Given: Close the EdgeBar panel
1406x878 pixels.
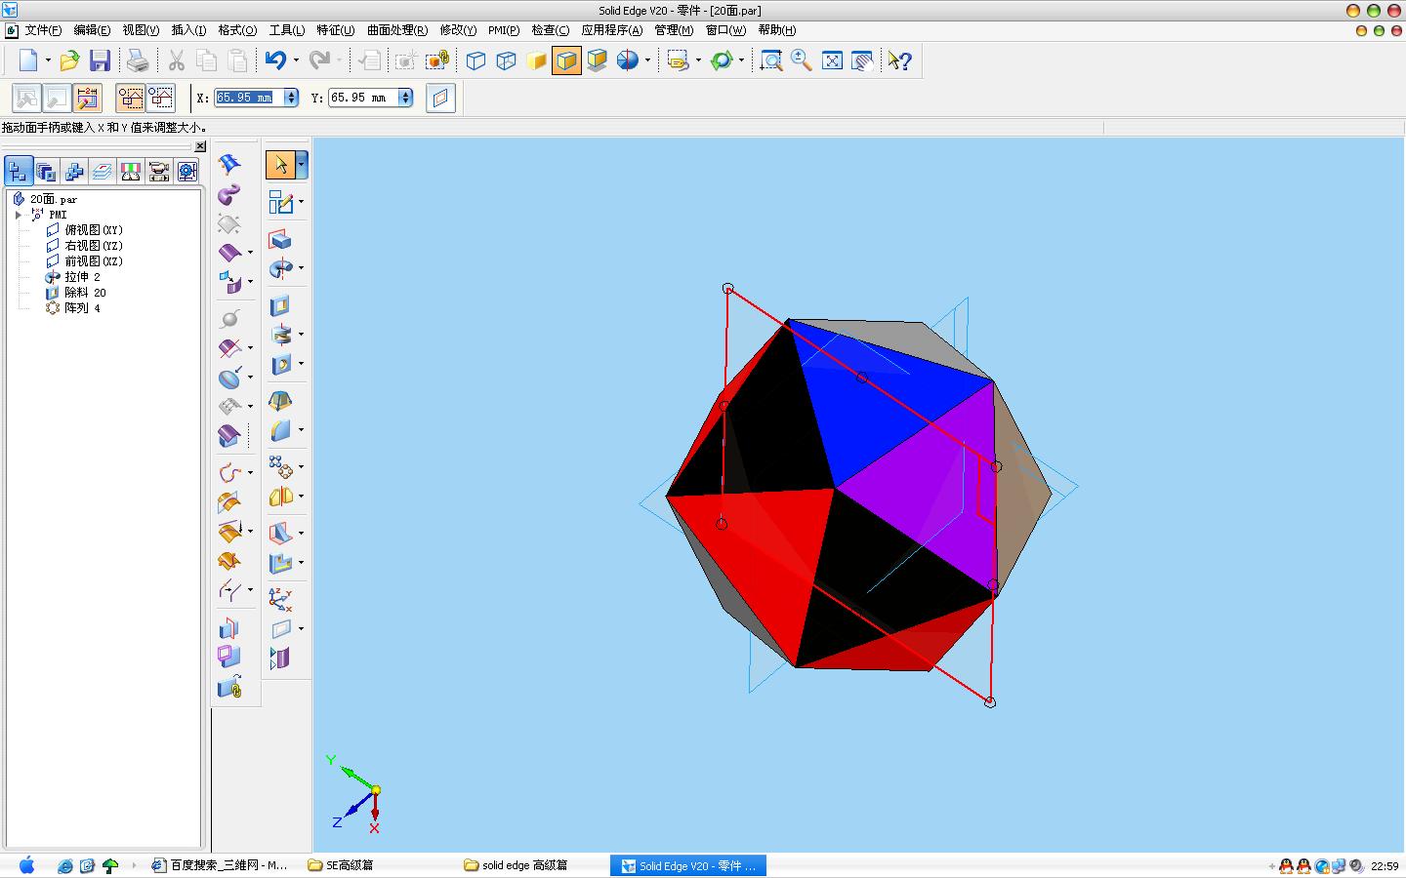Looking at the screenshot, I should (x=200, y=146).
